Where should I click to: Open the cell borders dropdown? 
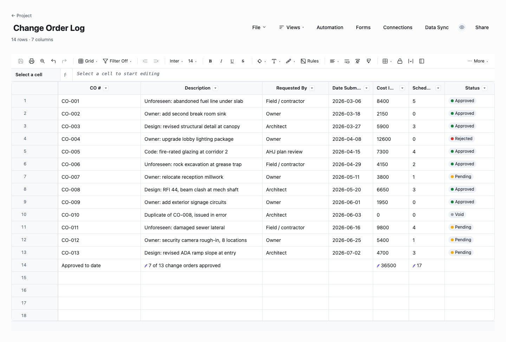[387, 61]
